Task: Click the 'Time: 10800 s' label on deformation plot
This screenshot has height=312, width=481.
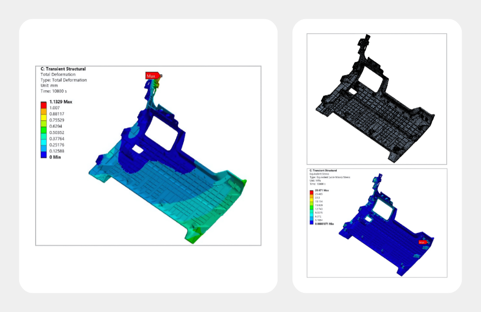Action: 54,91
